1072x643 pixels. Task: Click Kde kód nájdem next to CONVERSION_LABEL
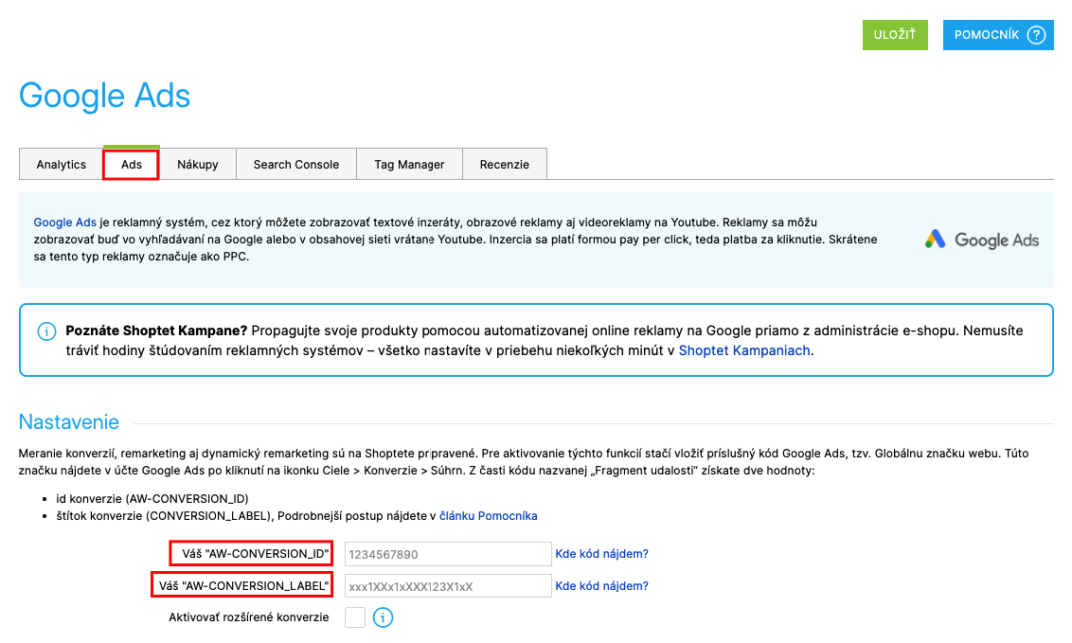coord(601,585)
